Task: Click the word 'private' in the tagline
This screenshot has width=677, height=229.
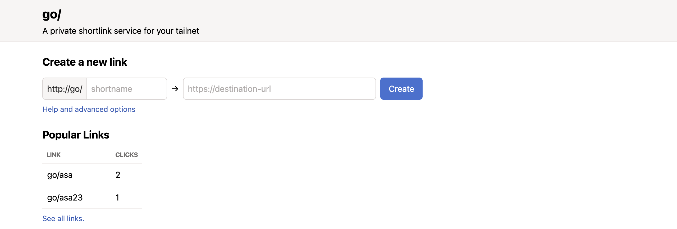Action: tap(63, 31)
